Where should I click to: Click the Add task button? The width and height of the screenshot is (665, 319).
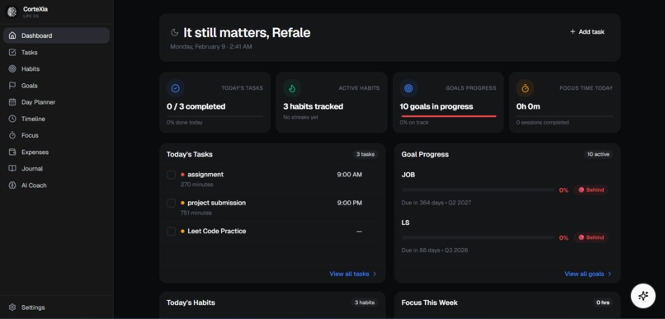[587, 32]
